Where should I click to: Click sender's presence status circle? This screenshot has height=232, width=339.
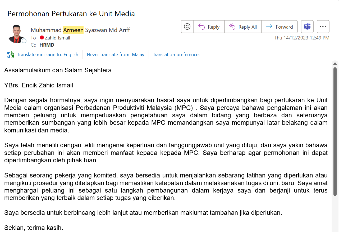tap(24, 41)
